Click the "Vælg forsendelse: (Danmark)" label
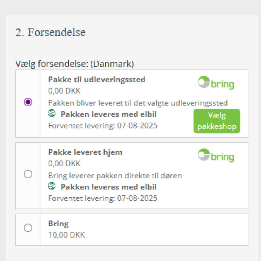Image resolution: width=261 pixels, height=261 pixels. click(74, 64)
